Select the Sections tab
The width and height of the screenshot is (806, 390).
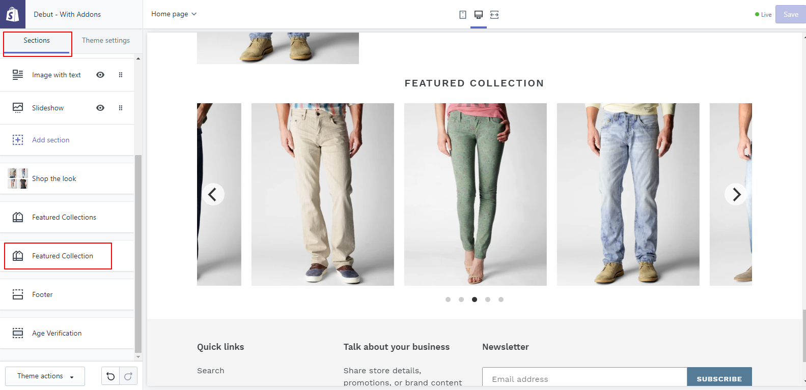(37, 41)
